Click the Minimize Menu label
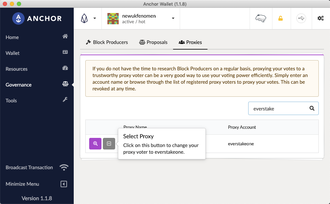The width and height of the screenshot is (330, 204). coord(22,184)
